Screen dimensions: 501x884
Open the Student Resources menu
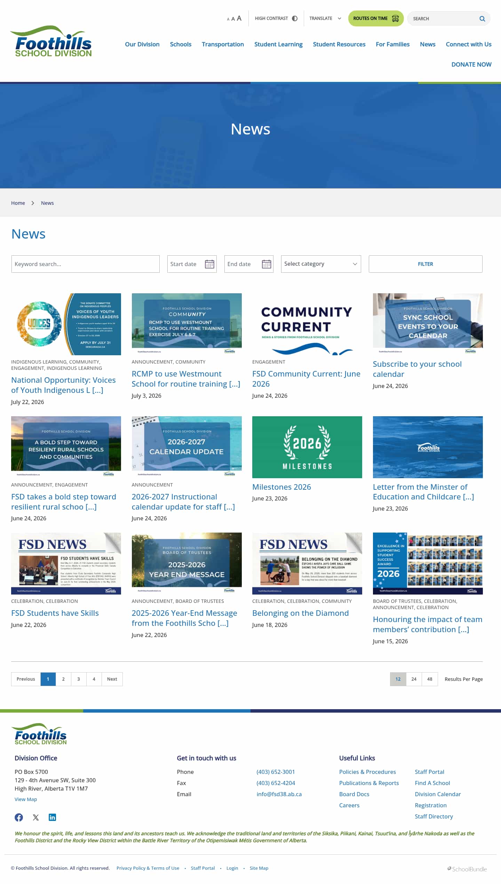click(339, 44)
